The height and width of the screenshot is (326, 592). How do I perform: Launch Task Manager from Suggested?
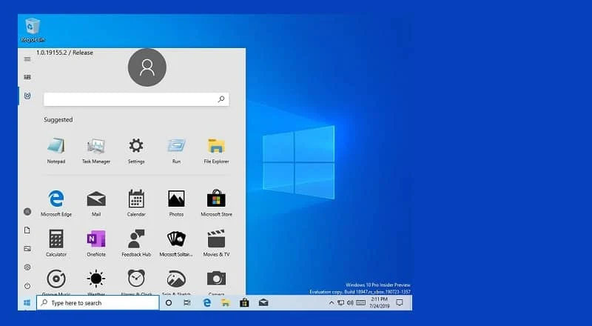tap(96, 150)
